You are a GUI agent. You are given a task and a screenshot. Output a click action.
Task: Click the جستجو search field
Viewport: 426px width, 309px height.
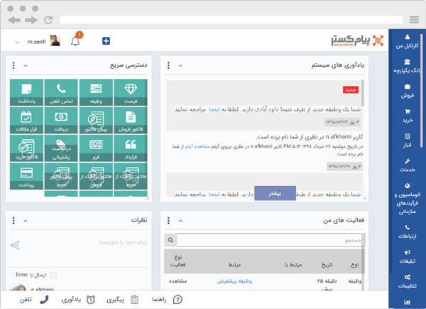pos(270,241)
